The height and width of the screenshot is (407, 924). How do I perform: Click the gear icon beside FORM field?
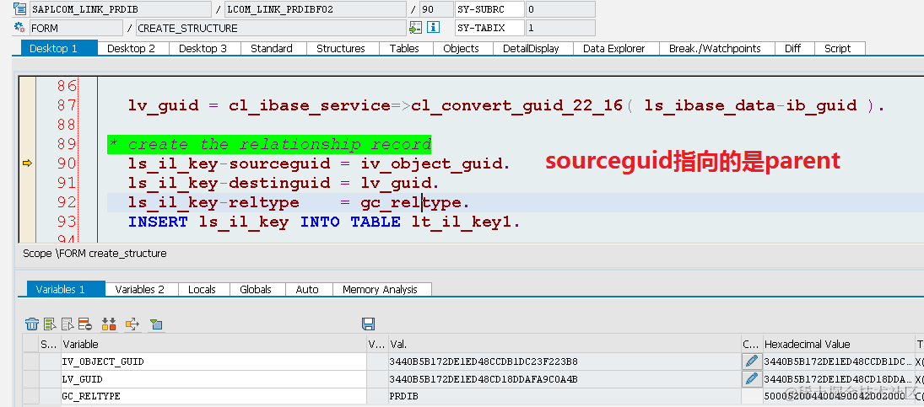pos(19,28)
